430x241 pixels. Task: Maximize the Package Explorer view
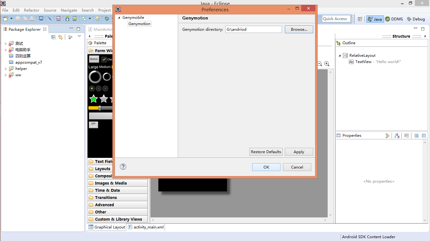coord(78,29)
